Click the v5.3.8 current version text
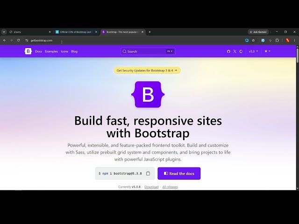This screenshot has width=299, height=224. click(136, 187)
